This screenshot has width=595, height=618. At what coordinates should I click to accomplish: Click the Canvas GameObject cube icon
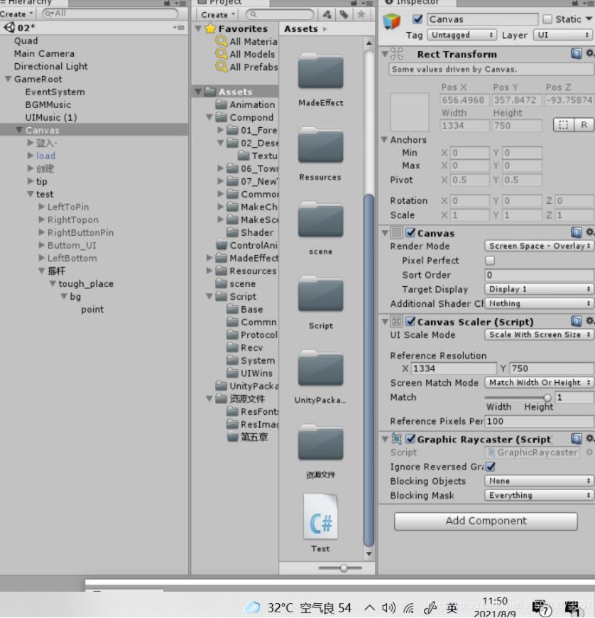(392, 21)
